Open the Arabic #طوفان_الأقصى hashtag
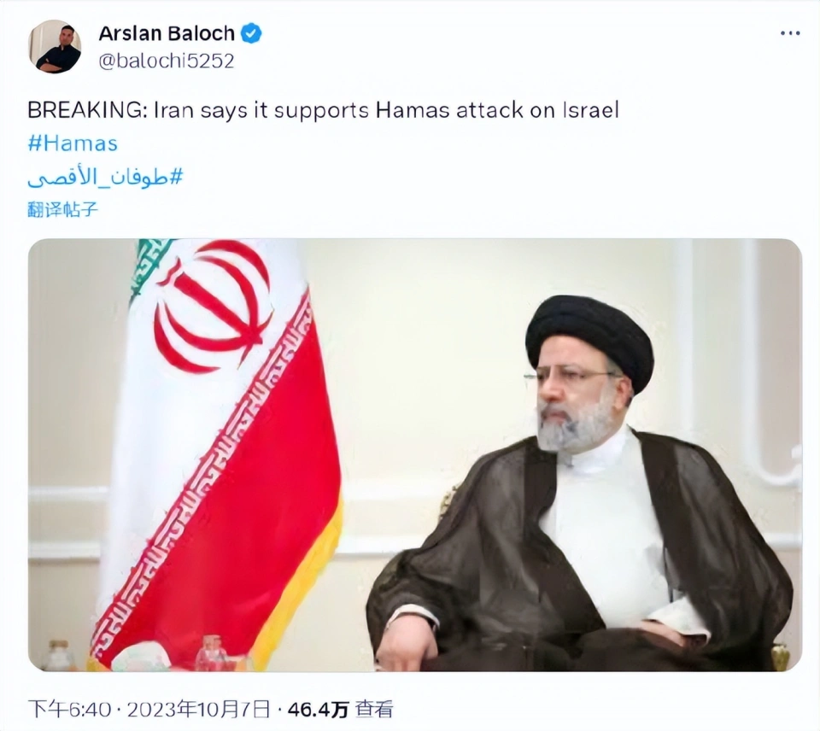The width and height of the screenshot is (820, 731). (105, 178)
